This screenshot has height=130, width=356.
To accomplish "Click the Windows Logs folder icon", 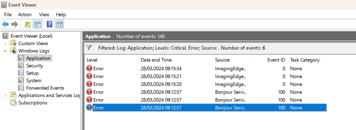I will click(x=13, y=51).
